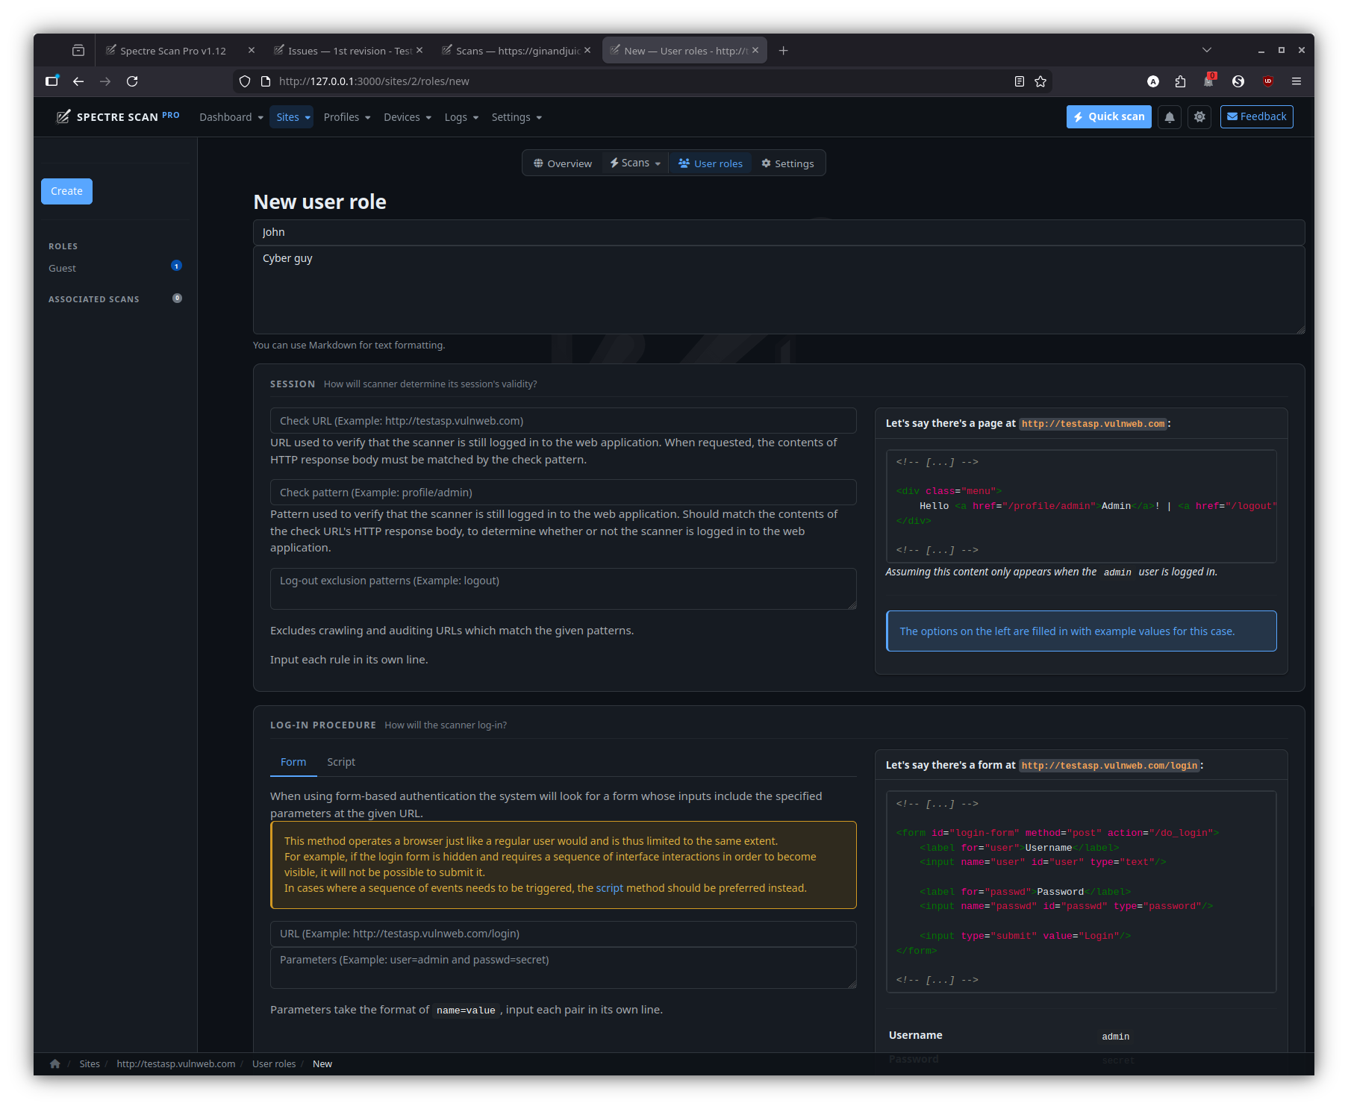Select the Form log-in procedure tab

coord(293,762)
